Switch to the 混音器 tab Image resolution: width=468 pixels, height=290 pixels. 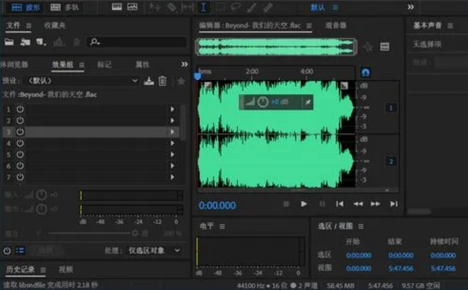point(336,26)
